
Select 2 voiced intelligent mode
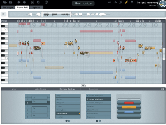tap(98, 103)
